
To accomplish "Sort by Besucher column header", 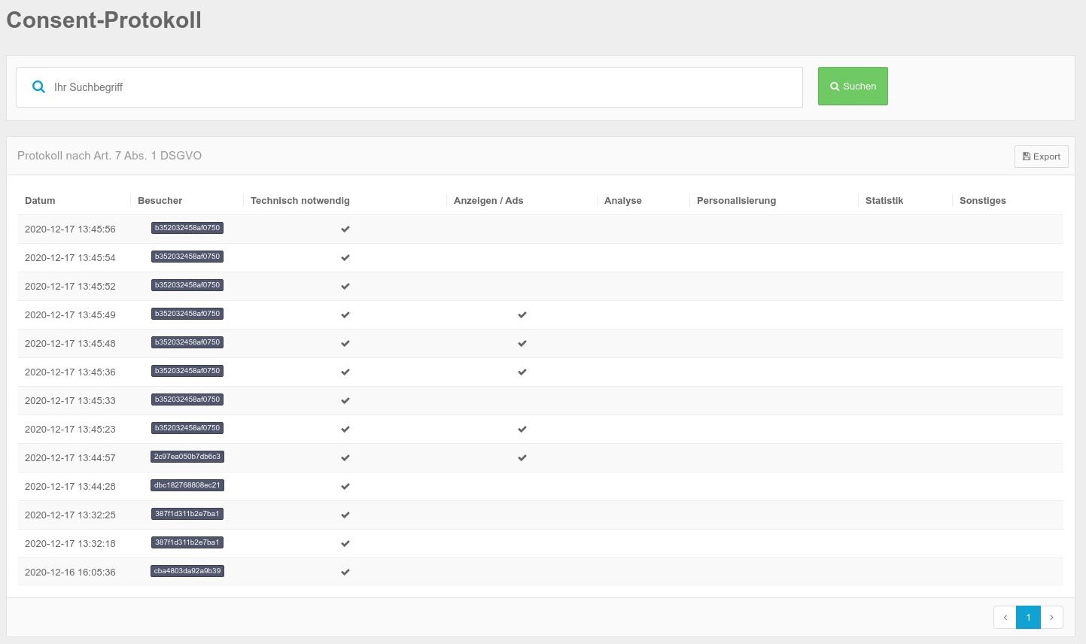I will [x=160, y=201].
